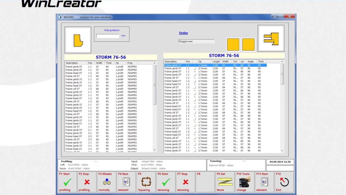
Task: Click scroll-down arrow of left table
Action: (155, 150)
